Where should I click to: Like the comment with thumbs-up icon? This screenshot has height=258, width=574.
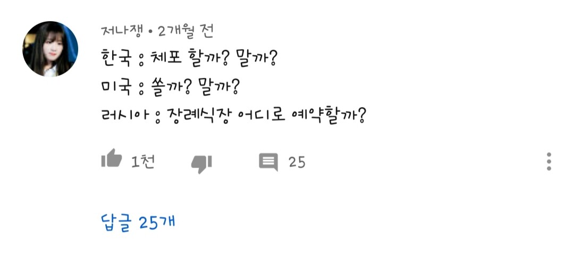tap(112, 160)
